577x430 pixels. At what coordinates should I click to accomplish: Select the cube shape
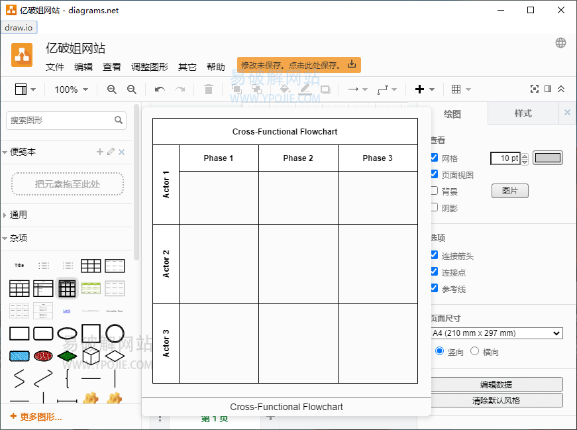(x=91, y=356)
